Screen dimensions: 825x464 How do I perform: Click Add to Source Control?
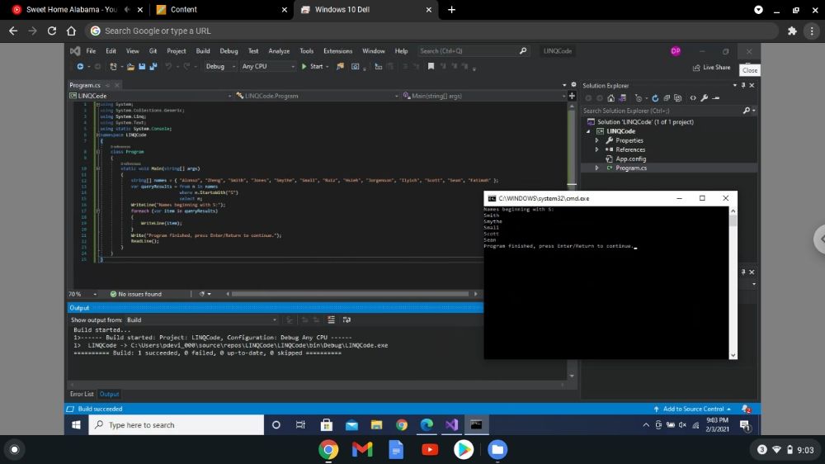click(x=693, y=409)
